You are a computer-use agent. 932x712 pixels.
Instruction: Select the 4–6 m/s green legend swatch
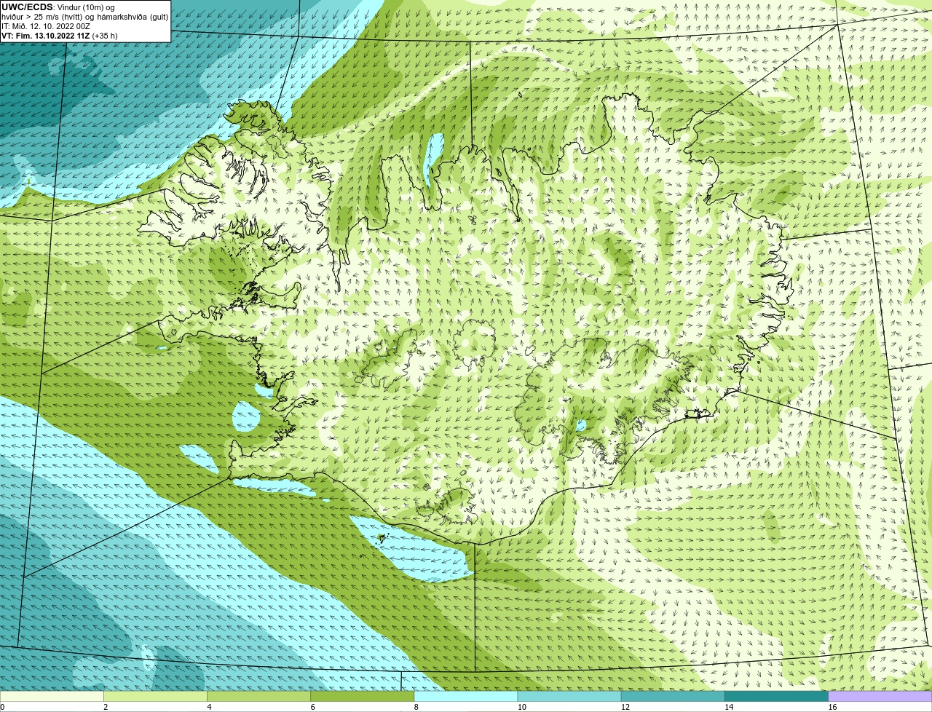[258, 697]
